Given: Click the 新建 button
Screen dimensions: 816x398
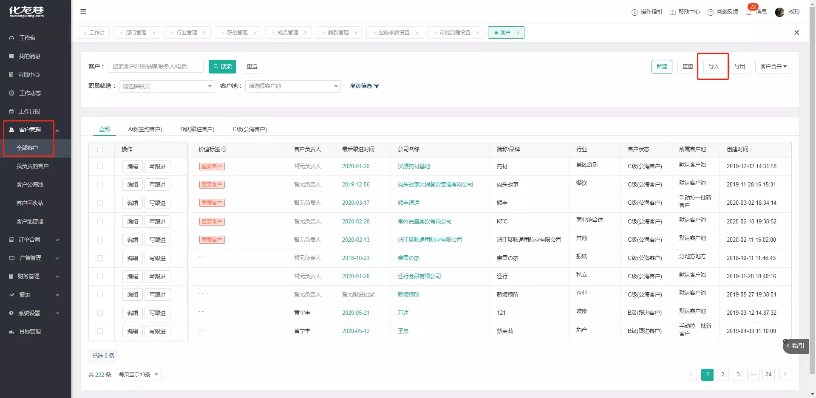Looking at the screenshot, I should point(662,66).
